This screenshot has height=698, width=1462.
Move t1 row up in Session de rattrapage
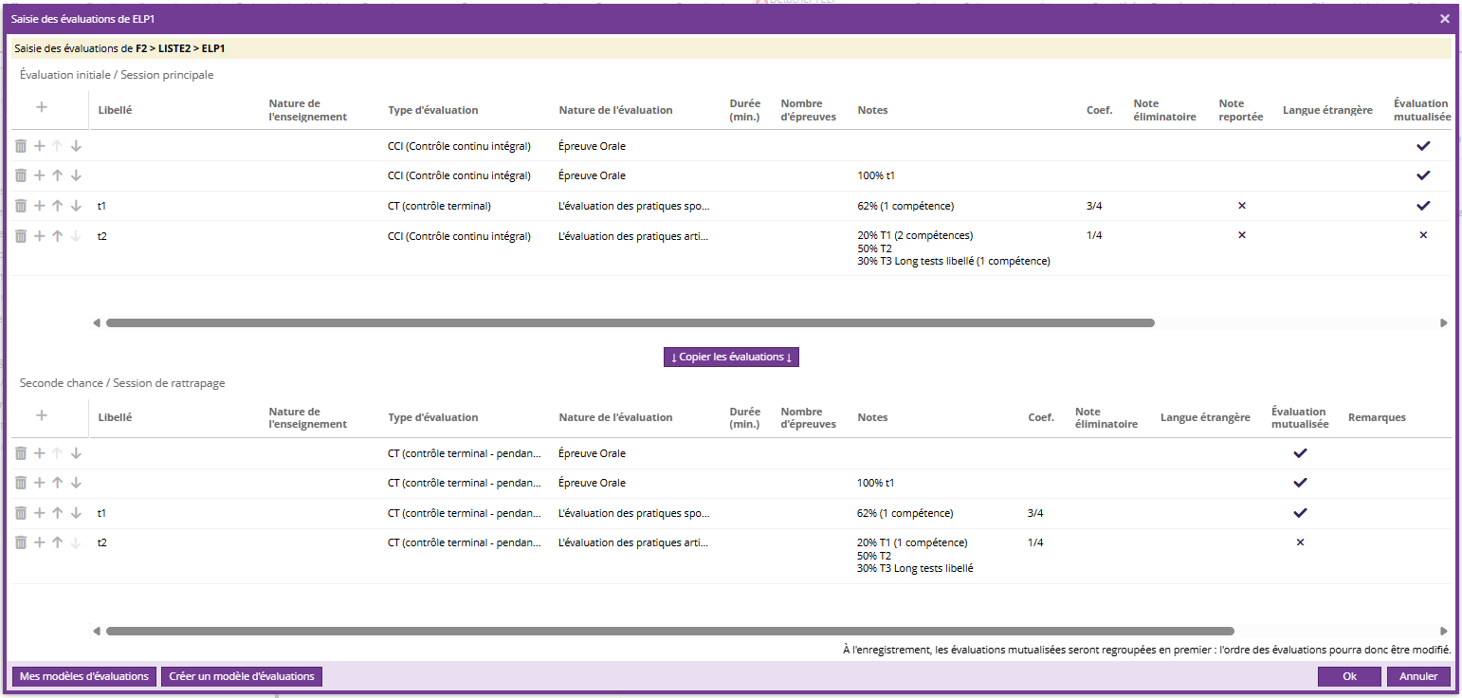57,513
